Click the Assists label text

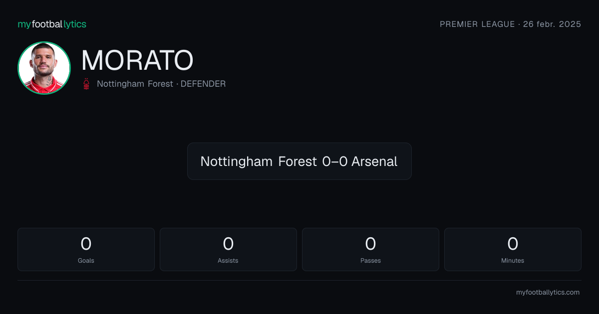click(x=228, y=260)
